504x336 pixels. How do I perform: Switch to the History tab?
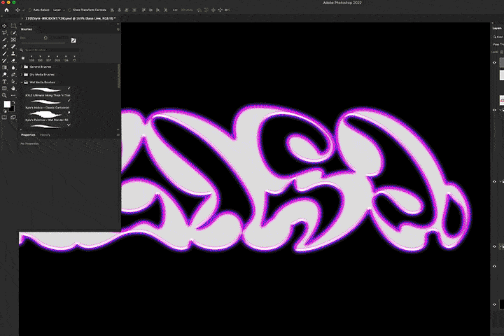click(45, 135)
